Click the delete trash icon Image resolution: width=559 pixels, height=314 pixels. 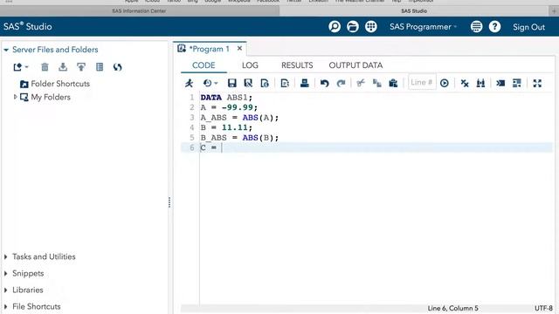click(x=45, y=67)
